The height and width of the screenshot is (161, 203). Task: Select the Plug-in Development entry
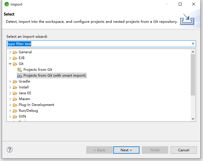[x=36, y=105]
